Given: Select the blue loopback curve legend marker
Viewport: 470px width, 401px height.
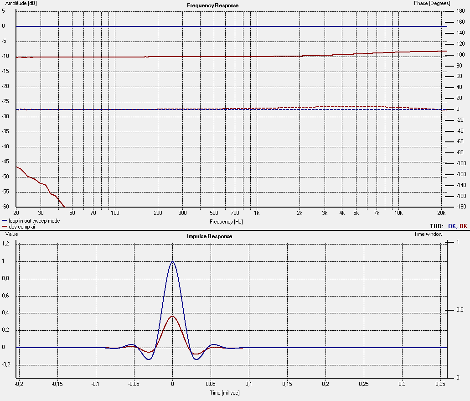Looking at the screenshot, I should (5, 220).
